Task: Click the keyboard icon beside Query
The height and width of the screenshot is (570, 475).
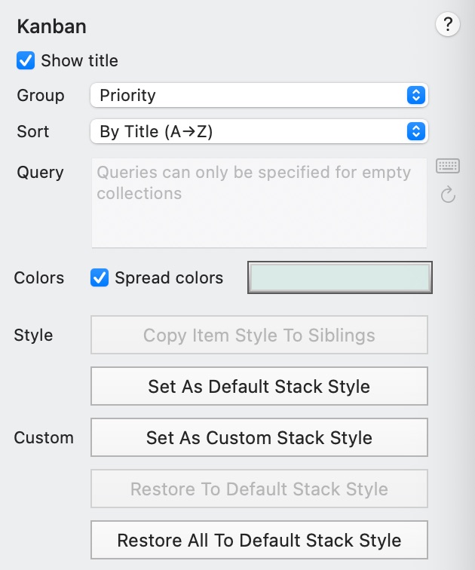Action: 448,166
